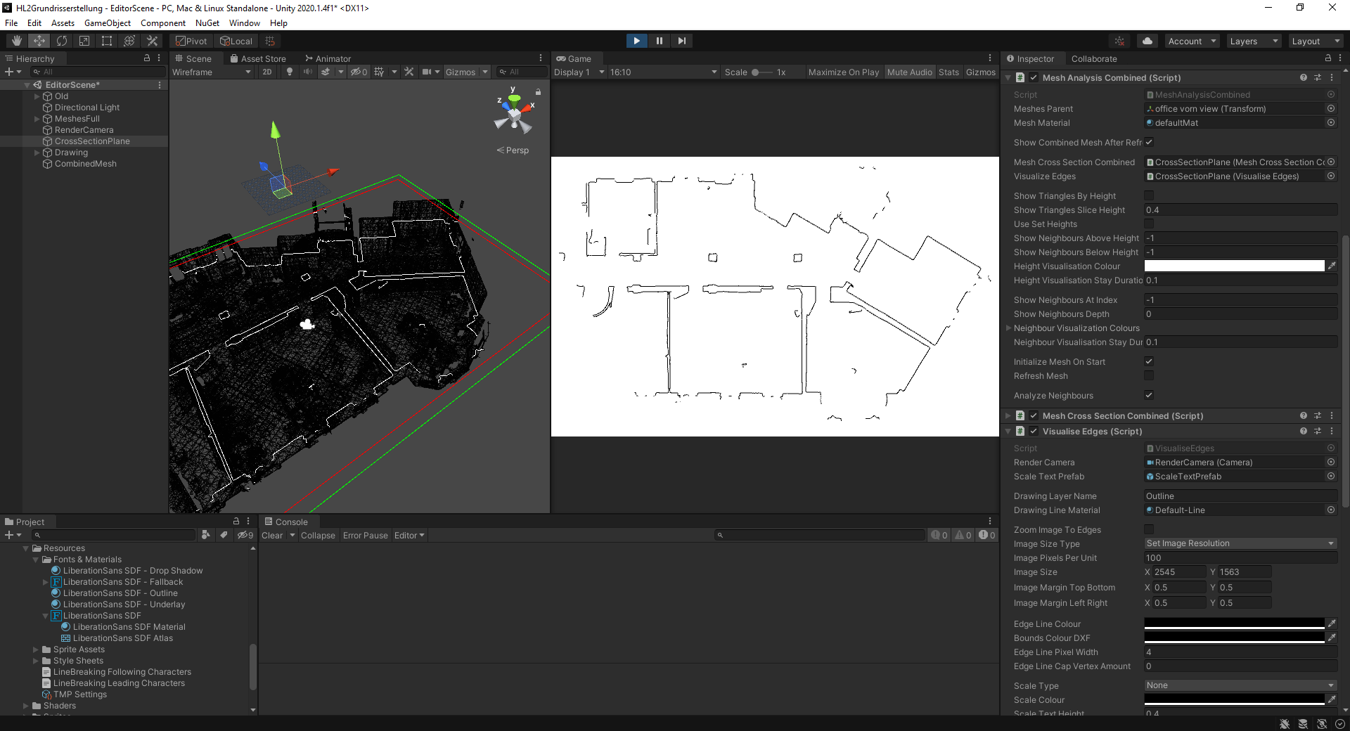Image resolution: width=1350 pixels, height=731 pixels.
Task: Uncheck the Visualise Edges script enable box
Action: (1034, 431)
